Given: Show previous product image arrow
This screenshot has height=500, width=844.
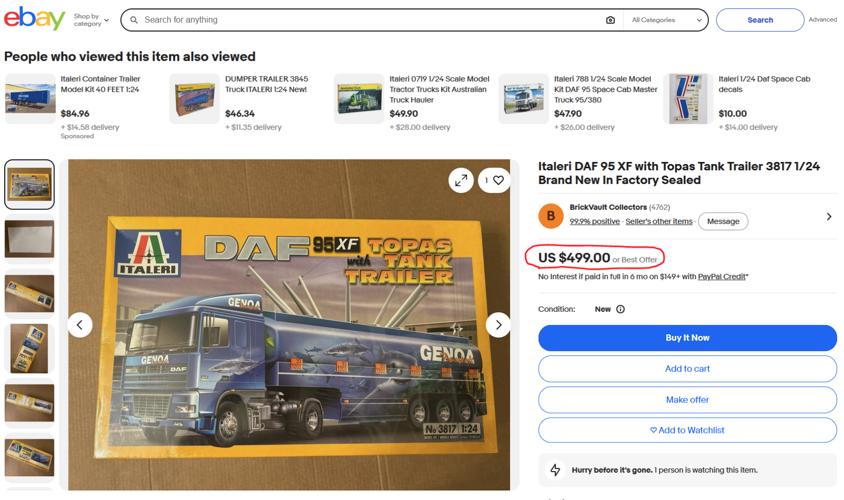Looking at the screenshot, I should coord(80,325).
